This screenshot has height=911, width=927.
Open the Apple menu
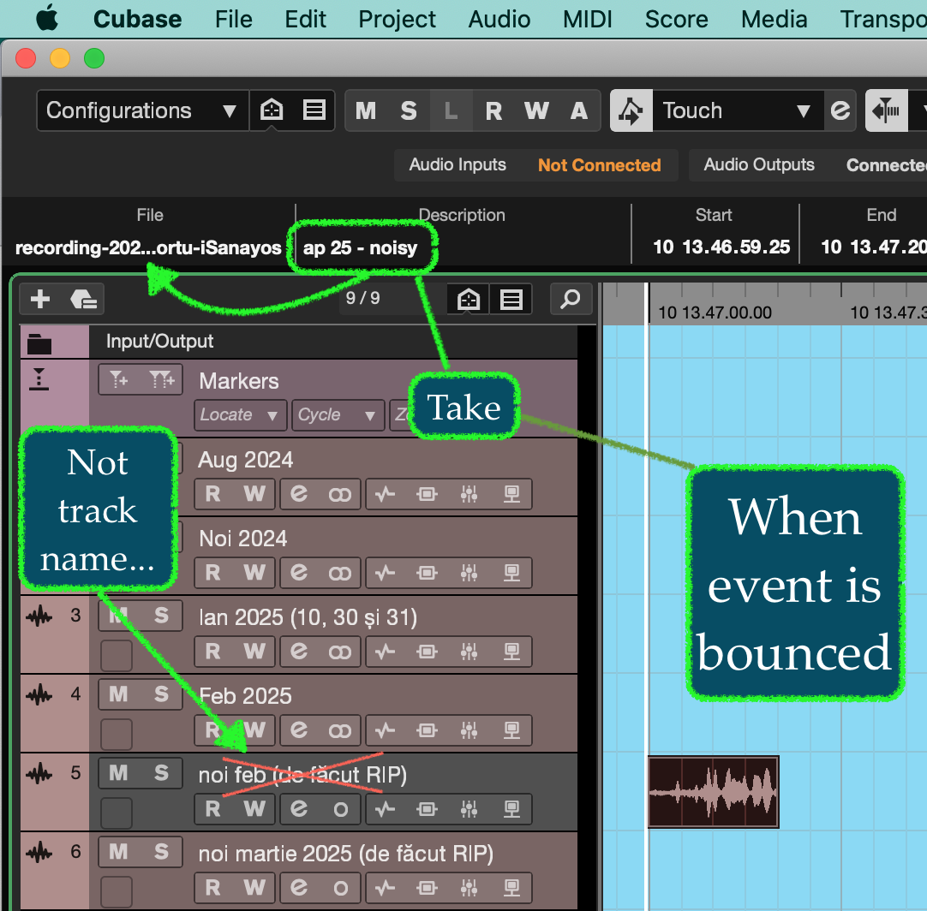pos(47,18)
